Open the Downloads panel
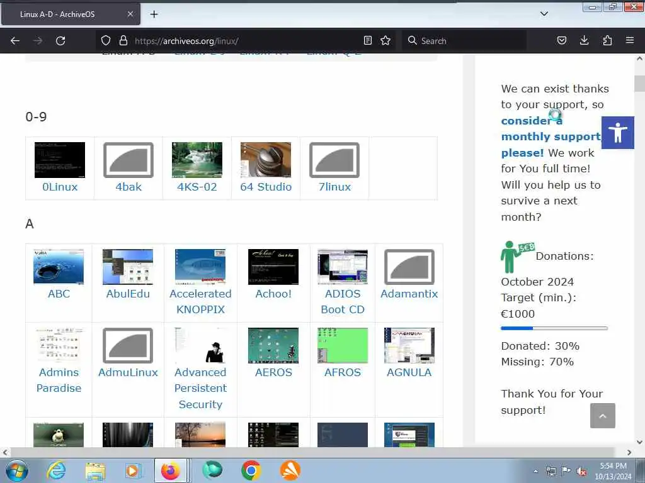This screenshot has height=483, width=645. 584,40
